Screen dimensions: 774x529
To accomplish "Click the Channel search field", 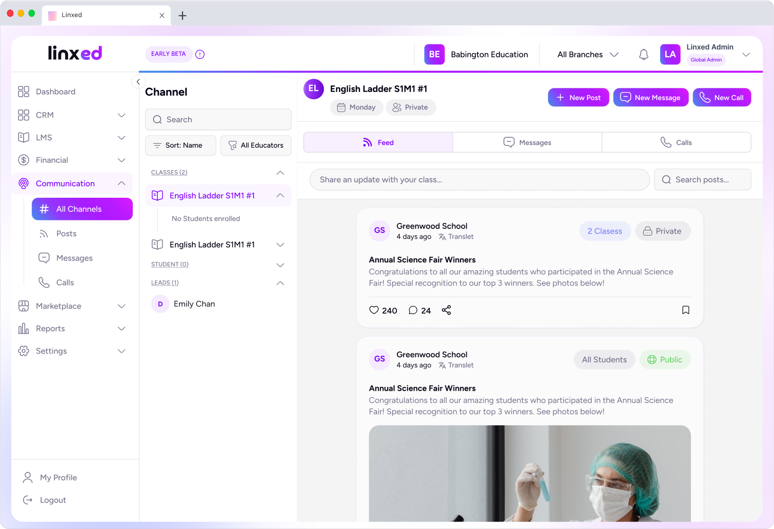I will 218,120.
